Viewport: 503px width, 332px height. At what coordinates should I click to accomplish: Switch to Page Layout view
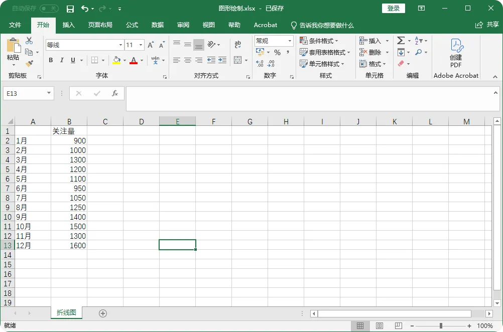(x=380, y=325)
